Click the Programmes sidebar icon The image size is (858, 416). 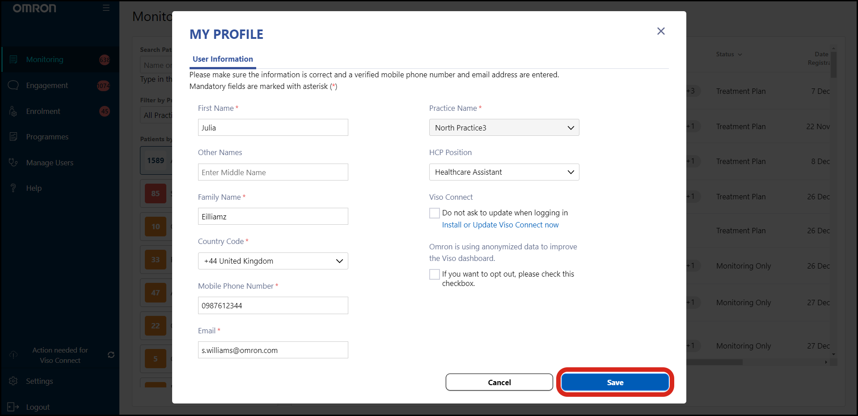[13, 137]
